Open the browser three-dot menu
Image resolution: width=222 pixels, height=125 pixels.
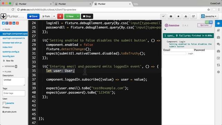click(x=219, y=10)
